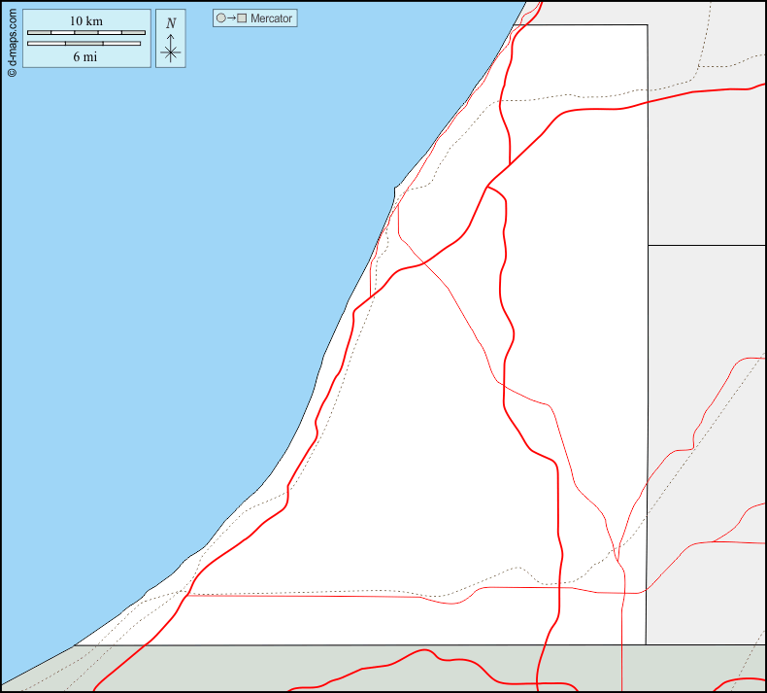
Task: Click the arrow between circle and square
Action: (x=231, y=18)
